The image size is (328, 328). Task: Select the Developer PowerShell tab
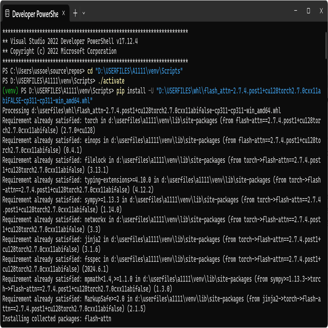click(x=35, y=14)
